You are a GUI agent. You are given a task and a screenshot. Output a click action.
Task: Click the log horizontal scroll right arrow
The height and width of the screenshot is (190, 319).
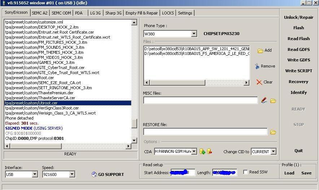pos(128,146)
